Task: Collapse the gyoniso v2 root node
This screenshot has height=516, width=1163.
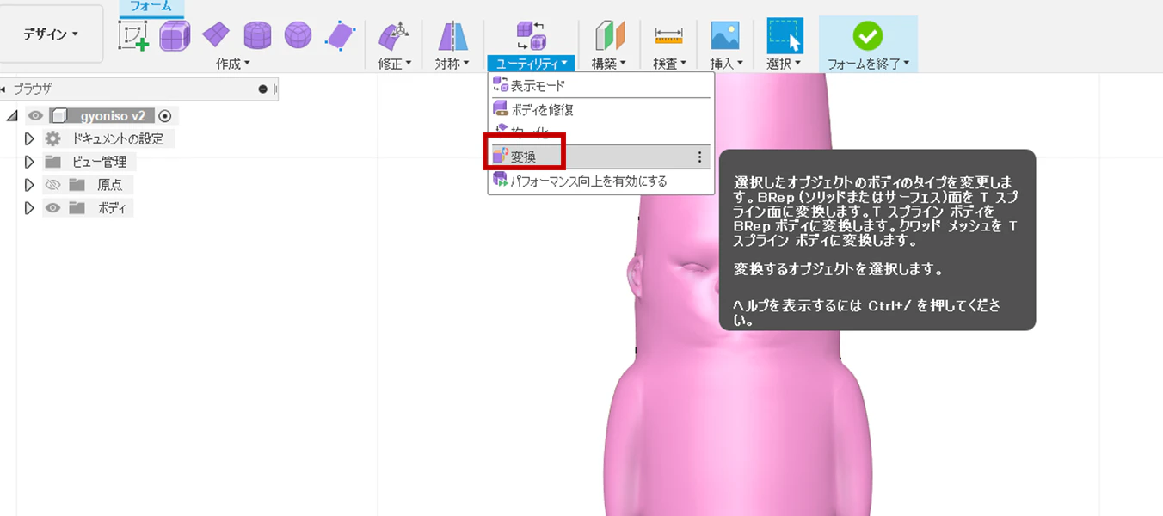Action: tap(11, 116)
